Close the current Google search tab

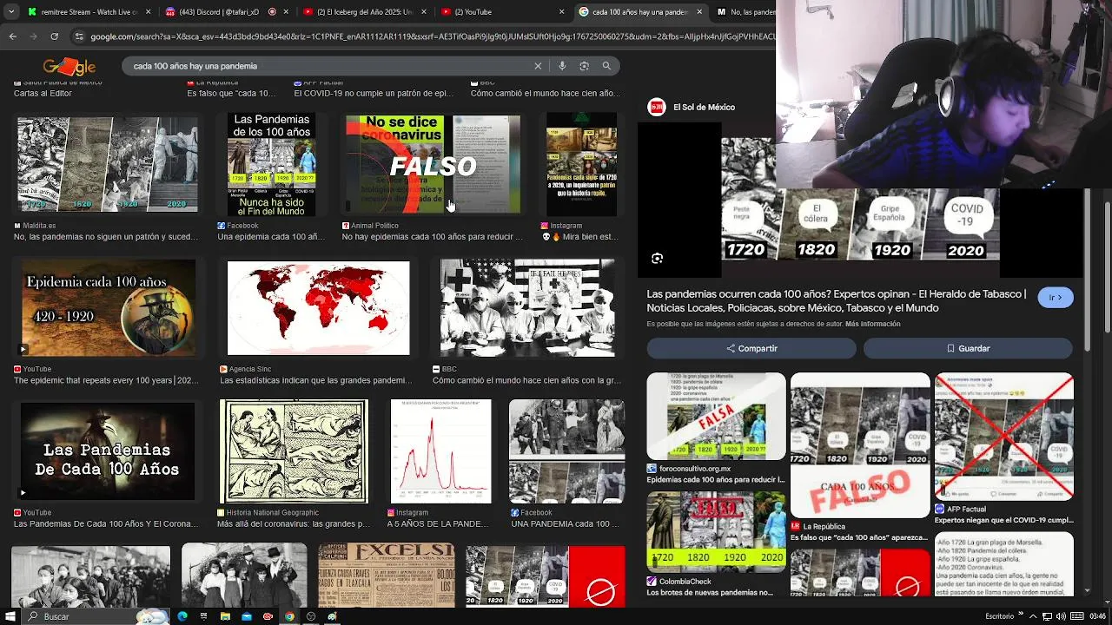[x=699, y=12]
